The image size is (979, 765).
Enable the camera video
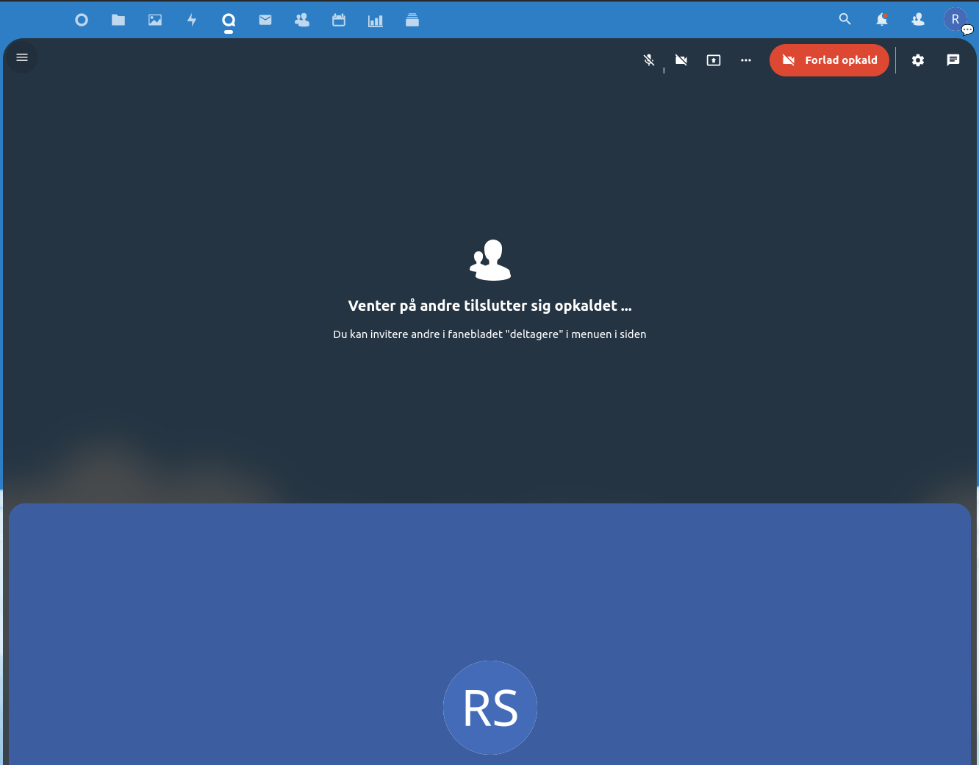(681, 60)
